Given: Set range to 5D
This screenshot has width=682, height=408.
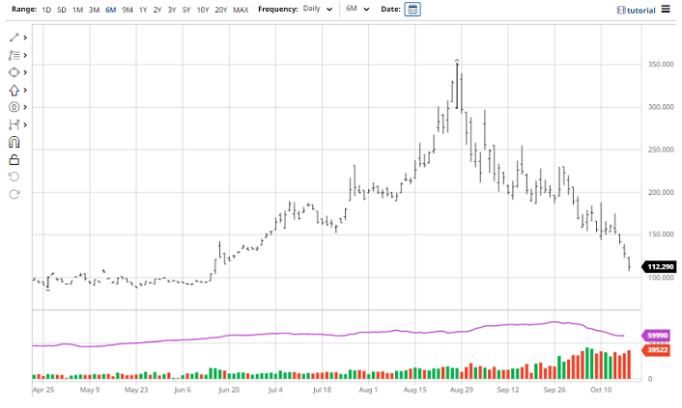Looking at the screenshot, I should [62, 10].
